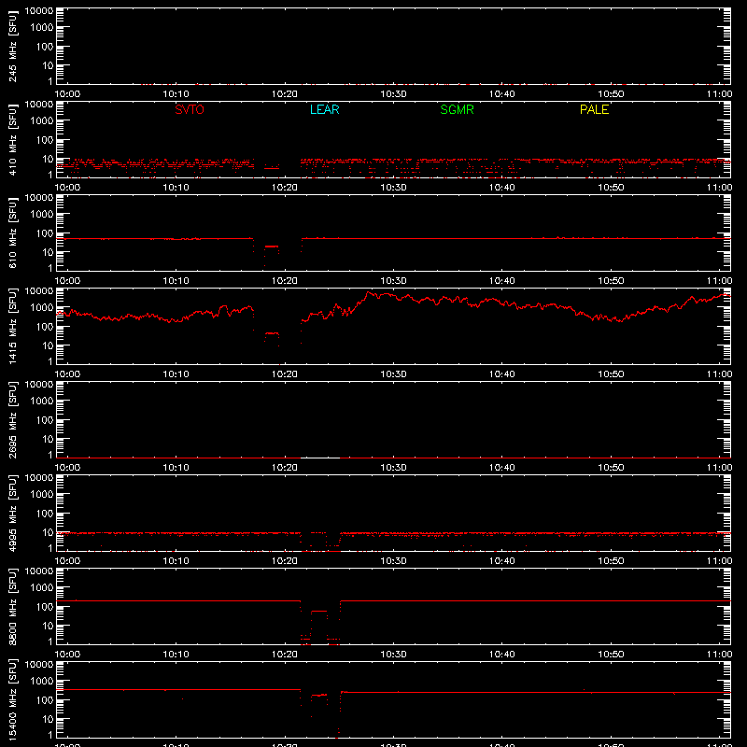Select the 1415 MHz [SFU] axis title
The image size is (747, 747).
[12, 326]
